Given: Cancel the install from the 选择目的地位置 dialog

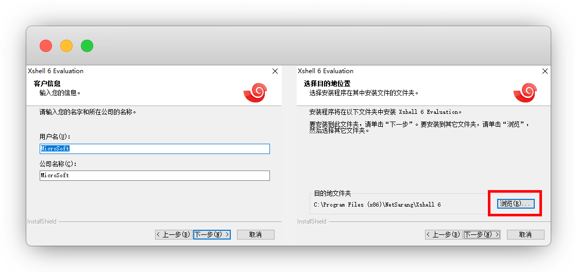Looking at the screenshot, I should click(525, 234).
